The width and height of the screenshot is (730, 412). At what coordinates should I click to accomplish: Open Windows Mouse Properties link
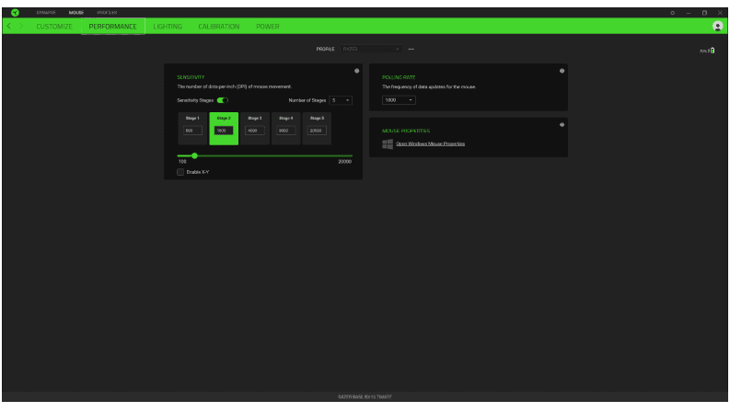click(430, 143)
